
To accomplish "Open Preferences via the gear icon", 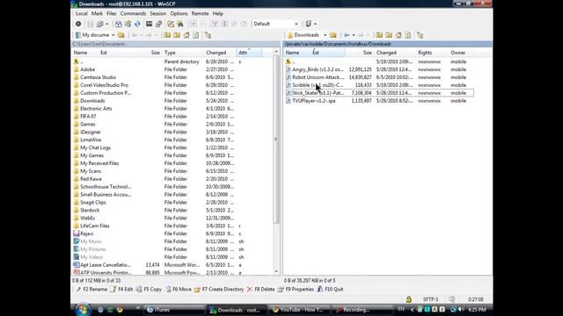I will [78, 24].
